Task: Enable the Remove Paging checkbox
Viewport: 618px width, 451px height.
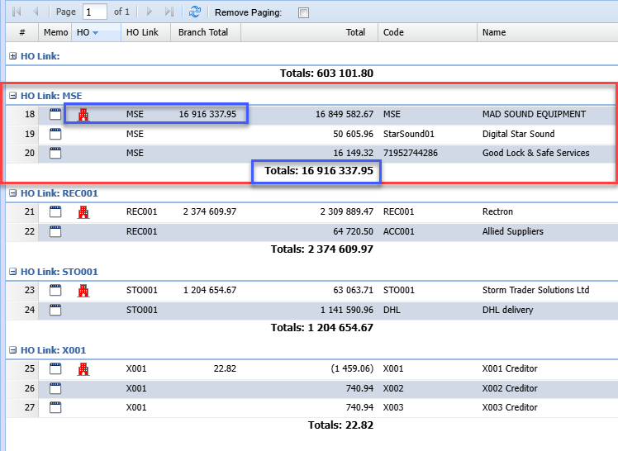Action: click(x=303, y=12)
